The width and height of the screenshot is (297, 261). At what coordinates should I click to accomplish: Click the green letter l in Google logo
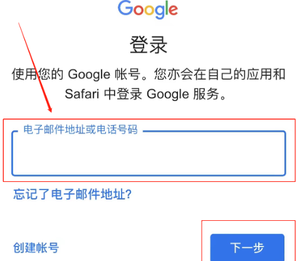pos(167,8)
